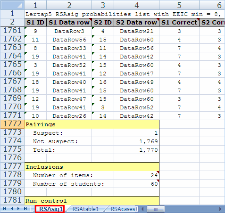Select DataRow47 cell in row 1769
The image size is (225, 213).
pyautogui.click(x=69, y=99)
